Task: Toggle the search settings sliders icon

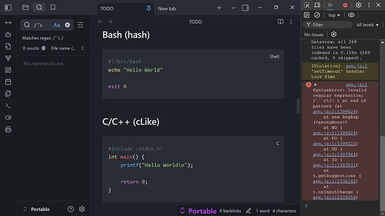Action: 80,25
